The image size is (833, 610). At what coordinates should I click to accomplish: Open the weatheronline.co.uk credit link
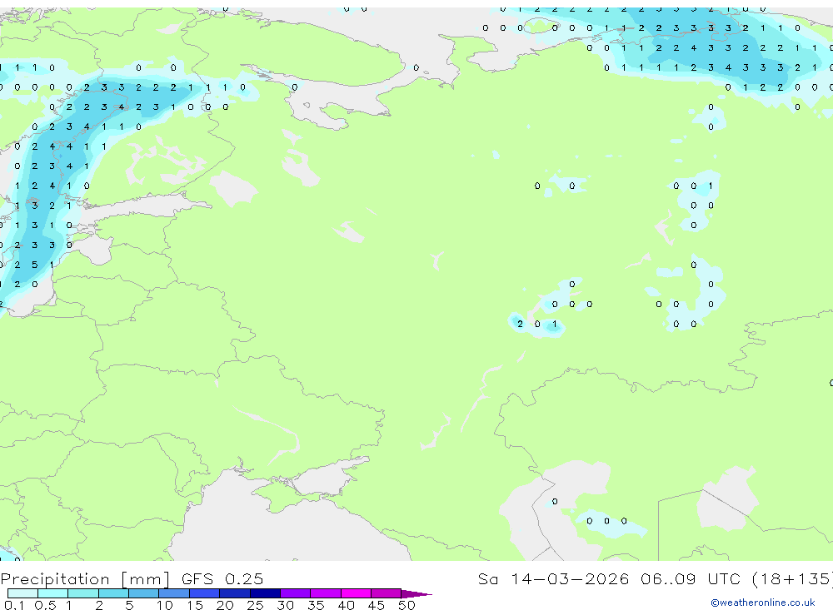[x=762, y=603]
